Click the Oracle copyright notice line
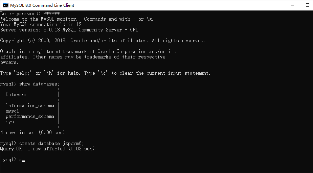Image resolution: width=313 pixels, height=173 pixels. tap(103, 41)
